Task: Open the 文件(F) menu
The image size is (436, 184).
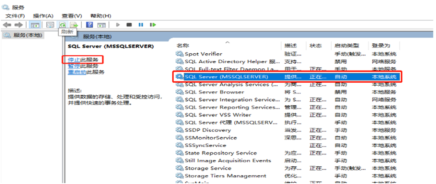Action: [15, 16]
